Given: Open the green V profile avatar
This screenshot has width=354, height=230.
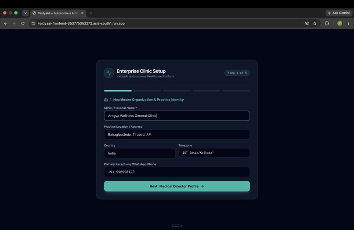Looking at the screenshot, I should pos(340,23).
